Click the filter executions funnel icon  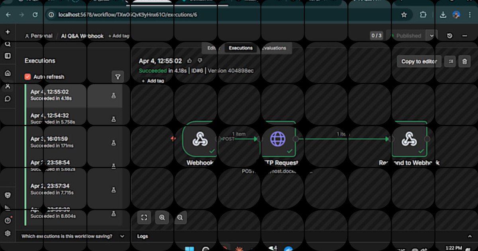click(x=118, y=77)
